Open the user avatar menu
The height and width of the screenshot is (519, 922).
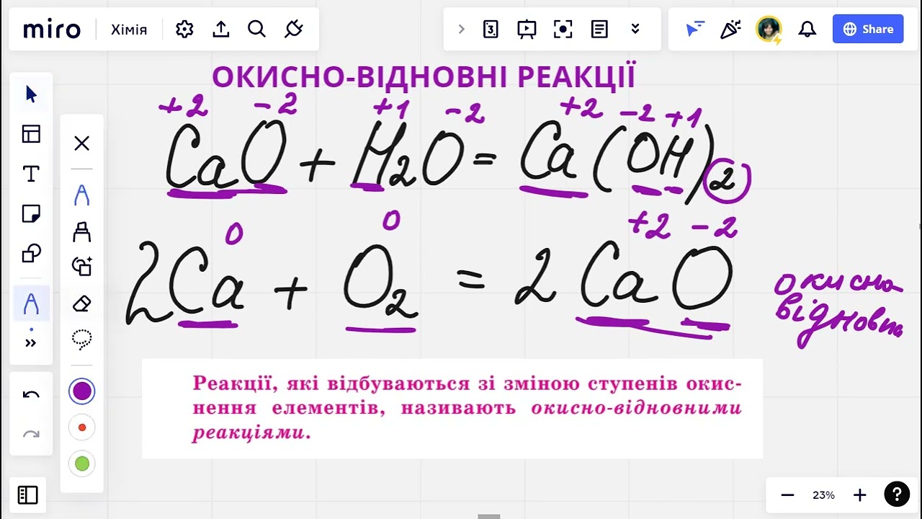pyautogui.click(x=769, y=29)
